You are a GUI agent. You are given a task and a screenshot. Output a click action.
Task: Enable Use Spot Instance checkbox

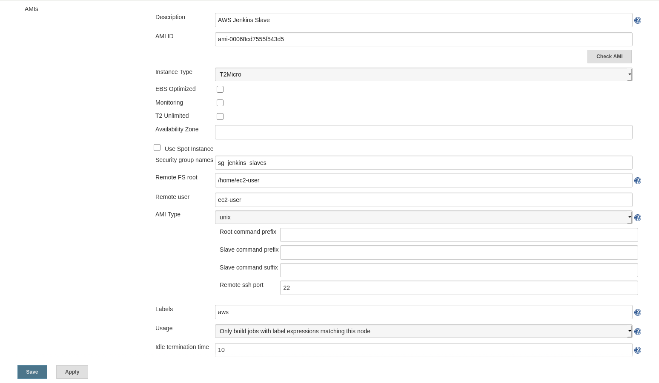[x=157, y=148]
